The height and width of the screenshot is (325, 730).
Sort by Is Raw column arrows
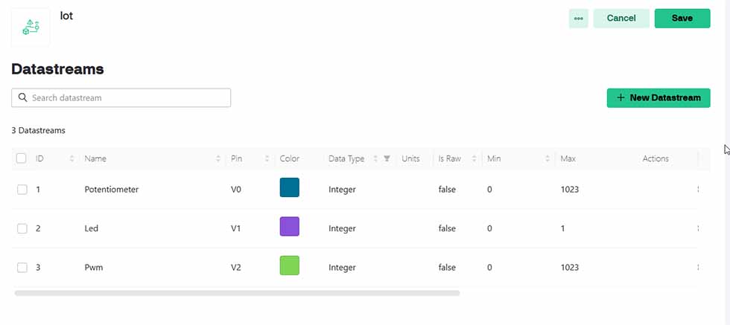(x=474, y=158)
